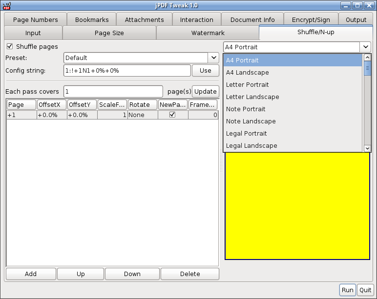The height and width of the screenshot is (299, 377).
Task: Click the Run button
Action: (347, 290)
